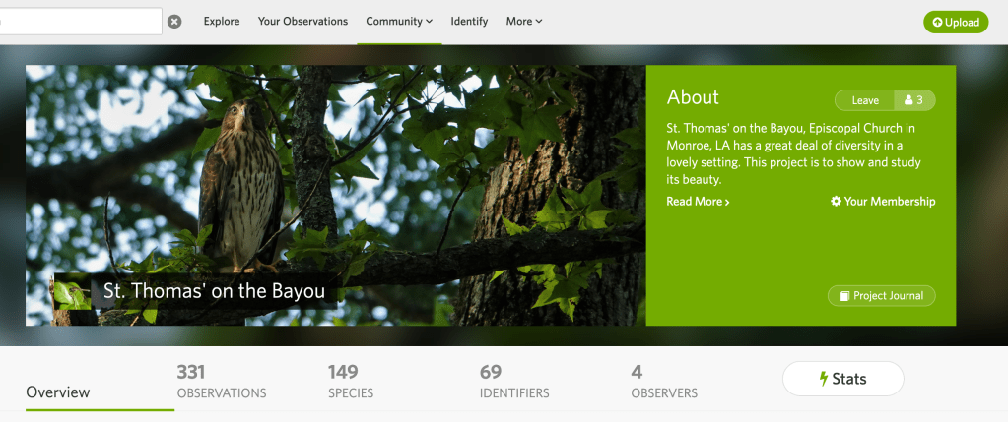
Task: Click the Project Journal book icon
Action: pyautogui.click(x=844, y=296)
